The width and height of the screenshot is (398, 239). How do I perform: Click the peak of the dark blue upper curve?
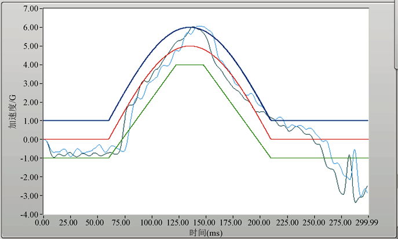[190, 27]
